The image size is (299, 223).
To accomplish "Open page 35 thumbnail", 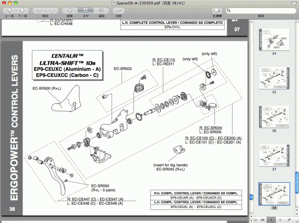I will [274, 78].
